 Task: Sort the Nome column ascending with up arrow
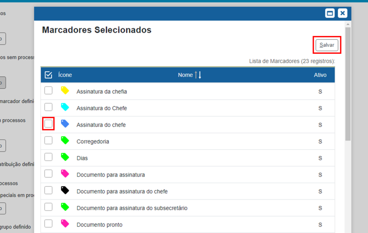point(196,75)
